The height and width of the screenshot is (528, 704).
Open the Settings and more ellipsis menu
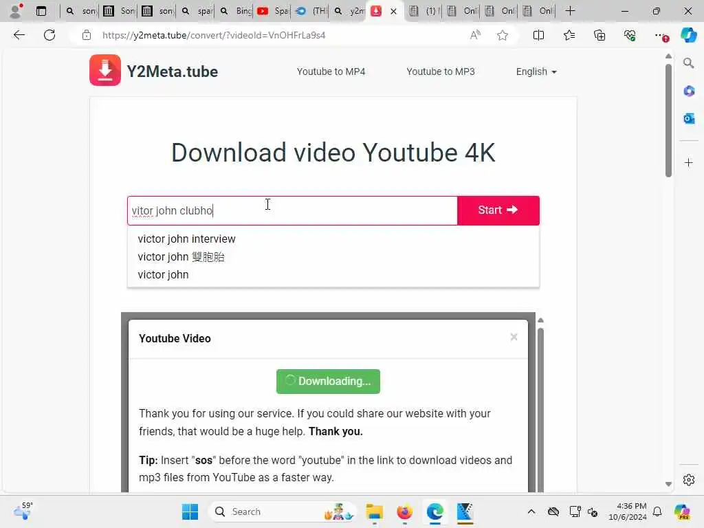[x=661, y=35]
